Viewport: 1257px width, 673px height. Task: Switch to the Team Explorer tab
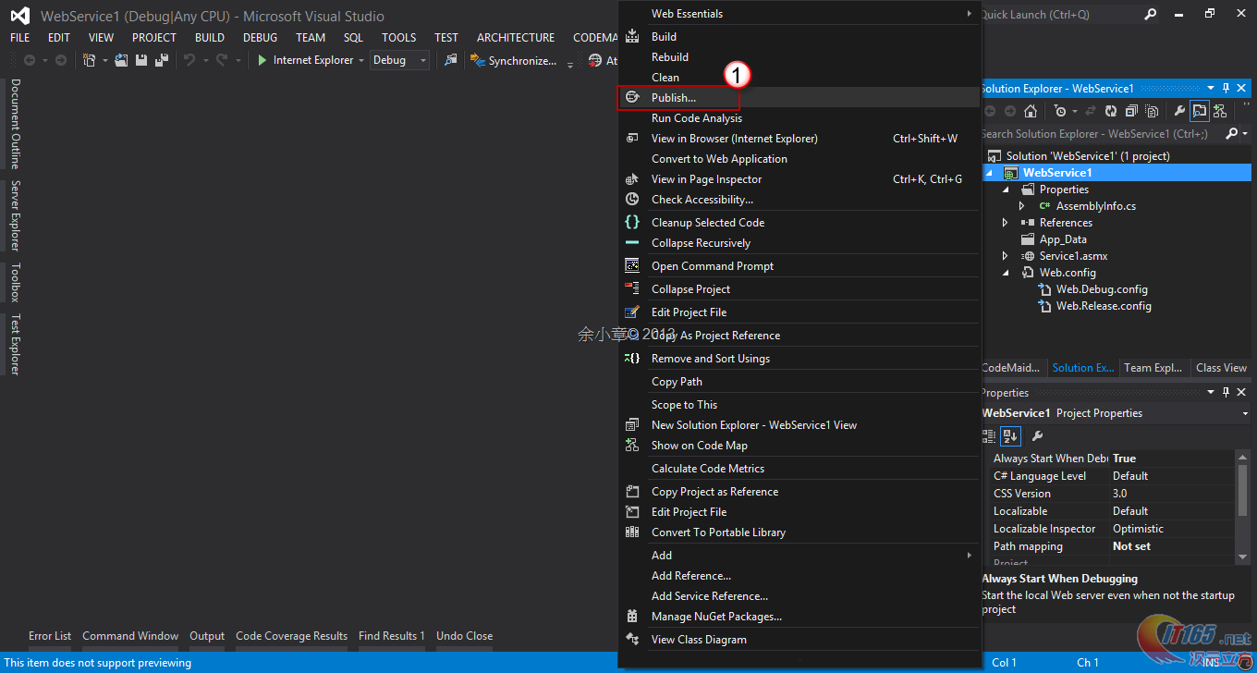(1153, 368)
